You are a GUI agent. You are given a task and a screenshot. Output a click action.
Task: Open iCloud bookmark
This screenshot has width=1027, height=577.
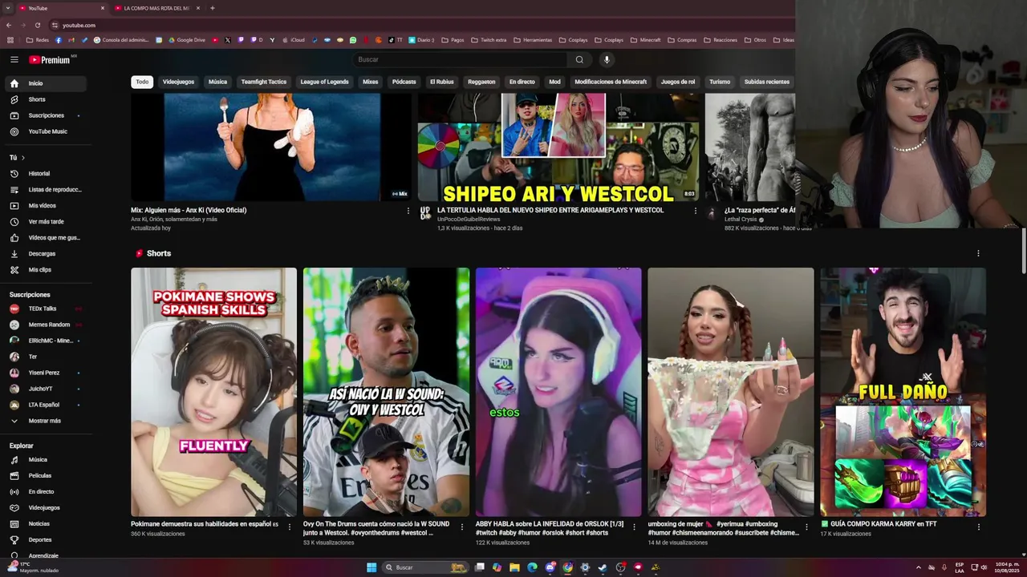[x=293, y=40]
